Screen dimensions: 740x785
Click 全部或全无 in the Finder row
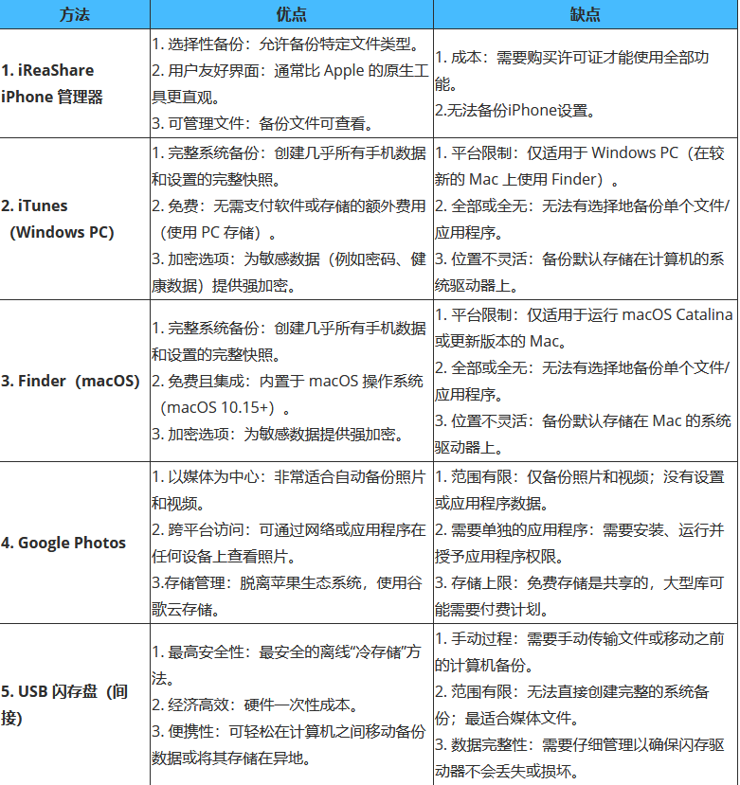(582, 381)
